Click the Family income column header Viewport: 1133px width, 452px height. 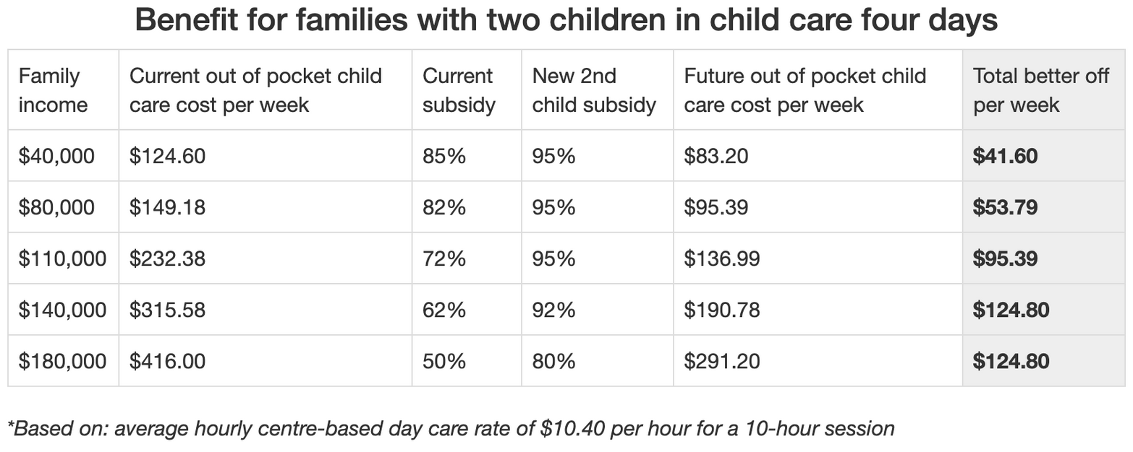click(x=50, y=90)
